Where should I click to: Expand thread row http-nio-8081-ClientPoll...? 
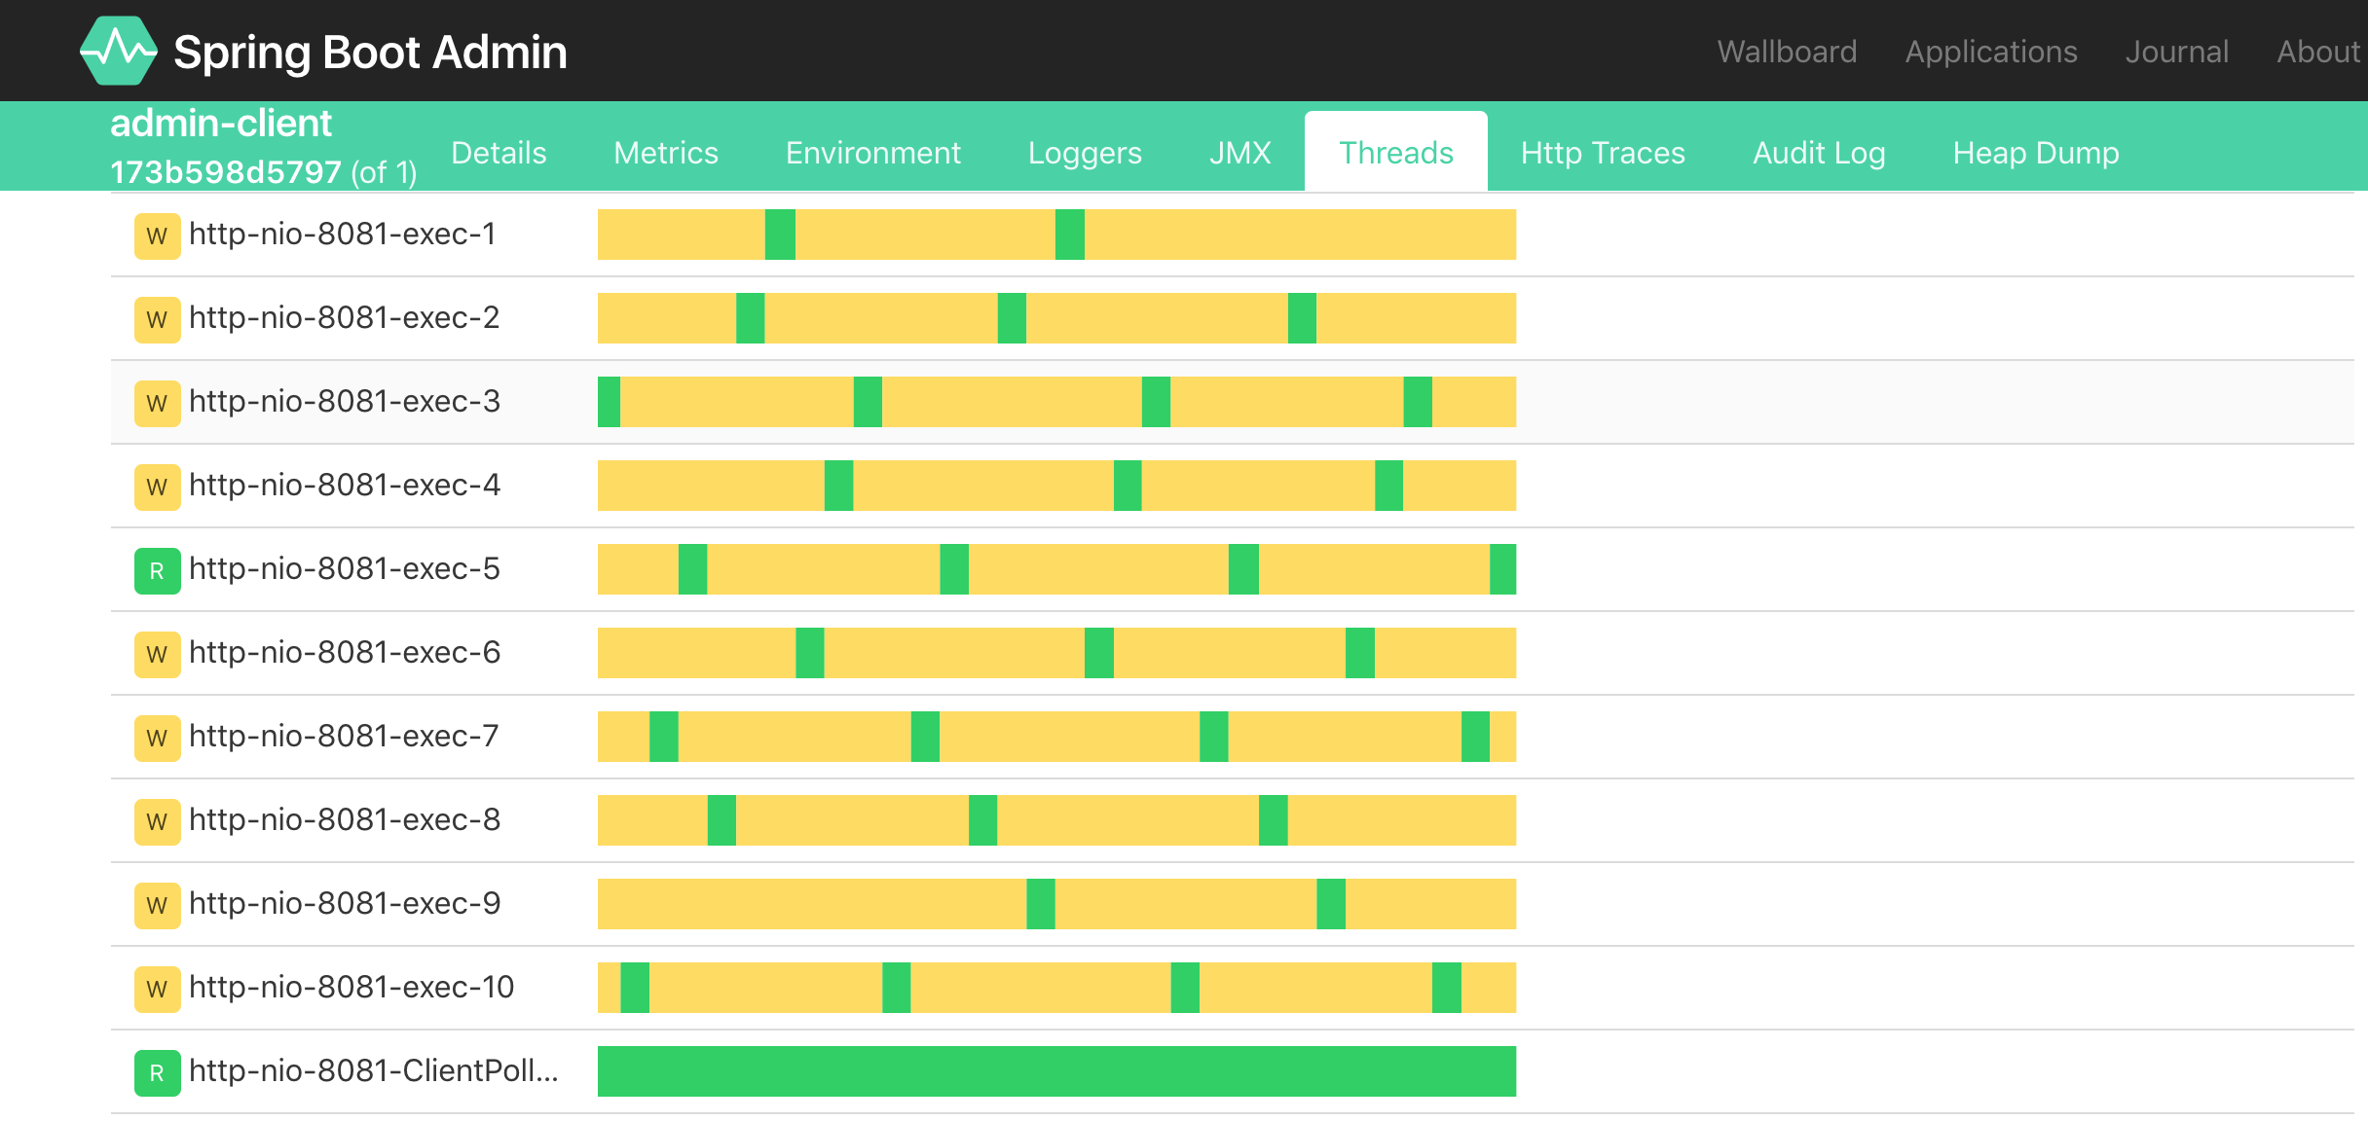(1233, 1071)
